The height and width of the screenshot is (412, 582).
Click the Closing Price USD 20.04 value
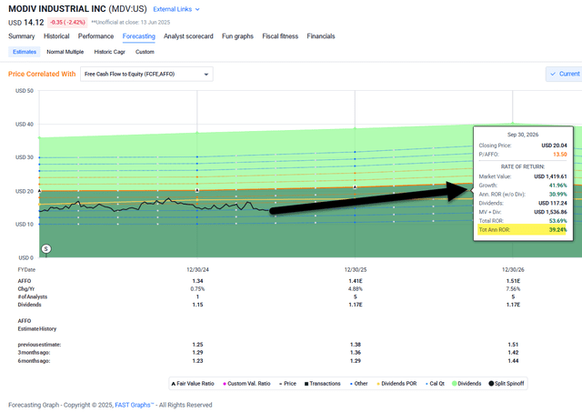[554, 146]
